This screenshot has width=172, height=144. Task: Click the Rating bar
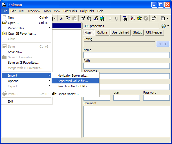(119, 44)
